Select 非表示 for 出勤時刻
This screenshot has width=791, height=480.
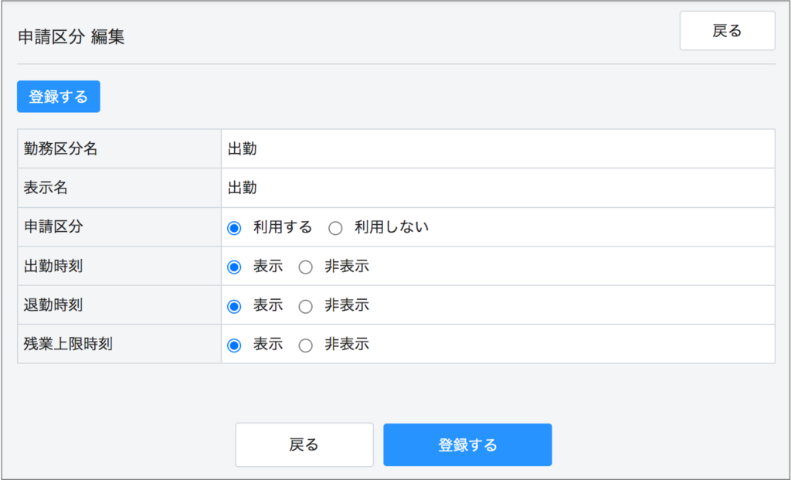305,267
